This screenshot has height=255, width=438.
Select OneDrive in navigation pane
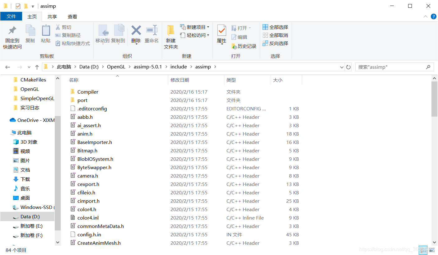pos(36,120)
